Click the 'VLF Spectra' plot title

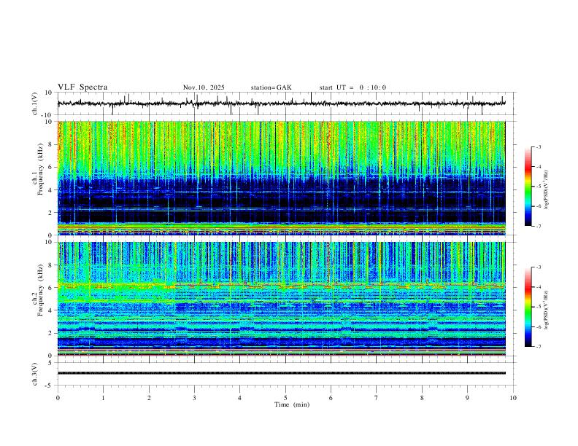[82, 87]
